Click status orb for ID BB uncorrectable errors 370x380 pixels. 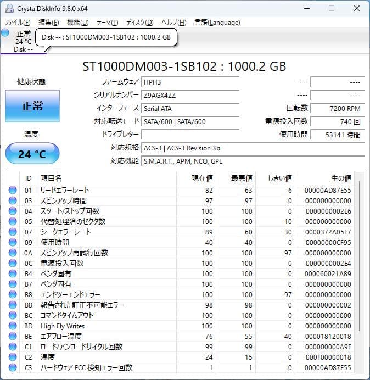13,305
